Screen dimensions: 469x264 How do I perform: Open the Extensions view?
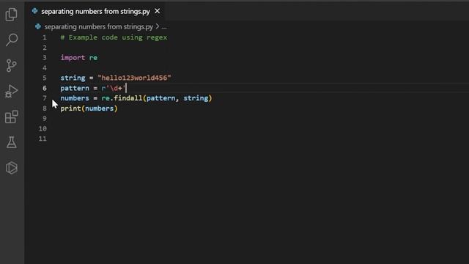(12, 117)
